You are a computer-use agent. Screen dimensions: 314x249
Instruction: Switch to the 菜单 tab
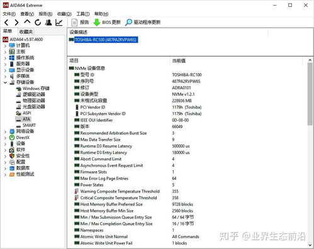click(8, 31)
